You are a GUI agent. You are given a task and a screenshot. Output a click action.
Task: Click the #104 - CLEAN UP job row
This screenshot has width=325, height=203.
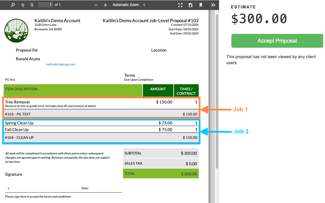pos(19,137)
